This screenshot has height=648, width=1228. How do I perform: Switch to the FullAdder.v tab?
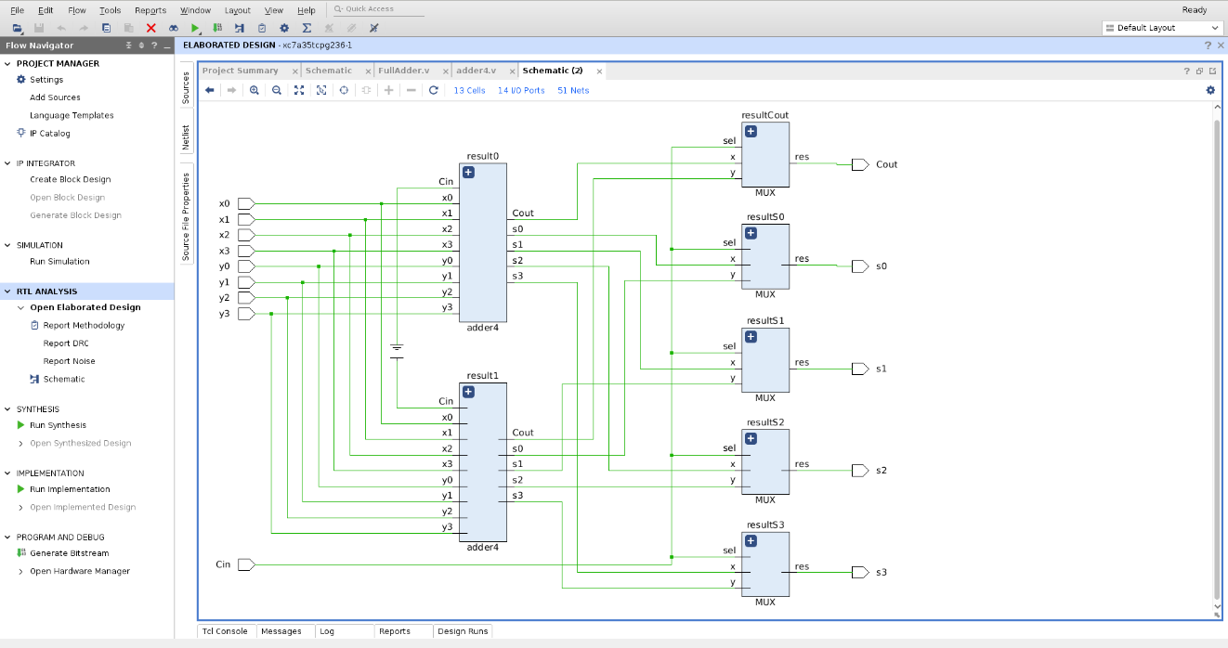pyautogui.click(x=404, y=71)
